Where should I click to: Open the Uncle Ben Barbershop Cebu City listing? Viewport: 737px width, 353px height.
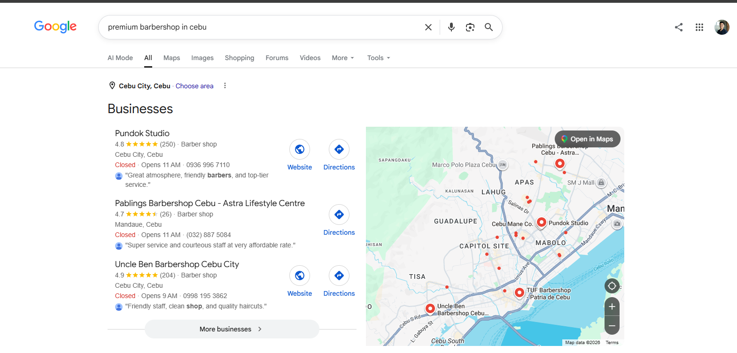tap(177, 264)
